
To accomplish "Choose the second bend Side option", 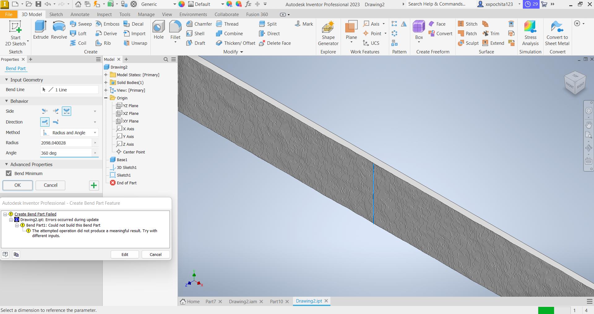I will [x=56, y=111].
